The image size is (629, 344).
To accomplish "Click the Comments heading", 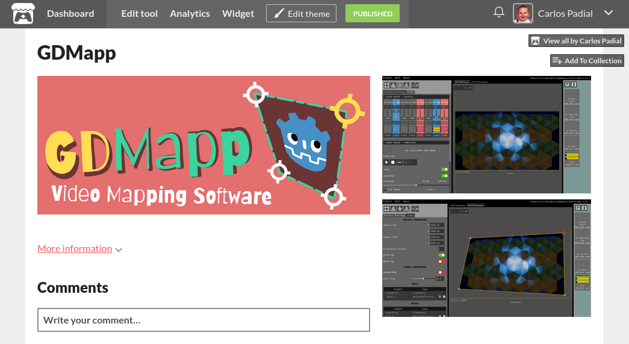I will coord(73,288).
